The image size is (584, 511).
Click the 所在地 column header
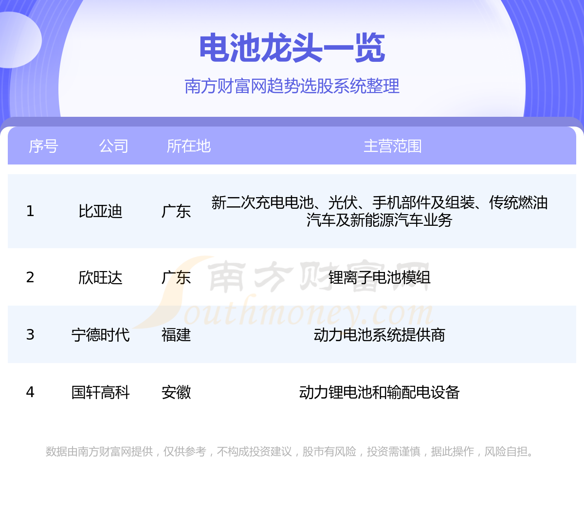click(188, 146)
